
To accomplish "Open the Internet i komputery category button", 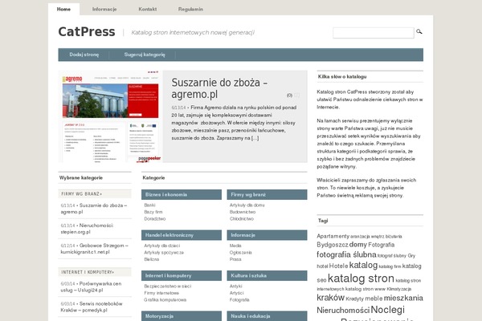I will click(182, 276).
